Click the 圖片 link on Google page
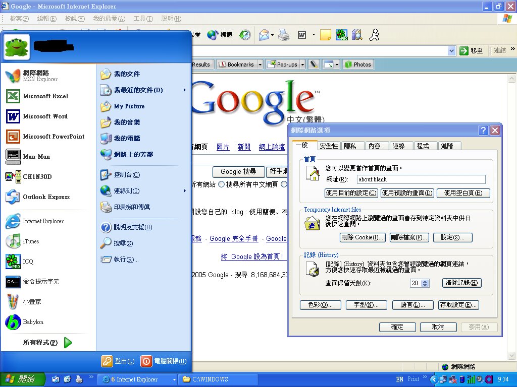 (223, 147)
